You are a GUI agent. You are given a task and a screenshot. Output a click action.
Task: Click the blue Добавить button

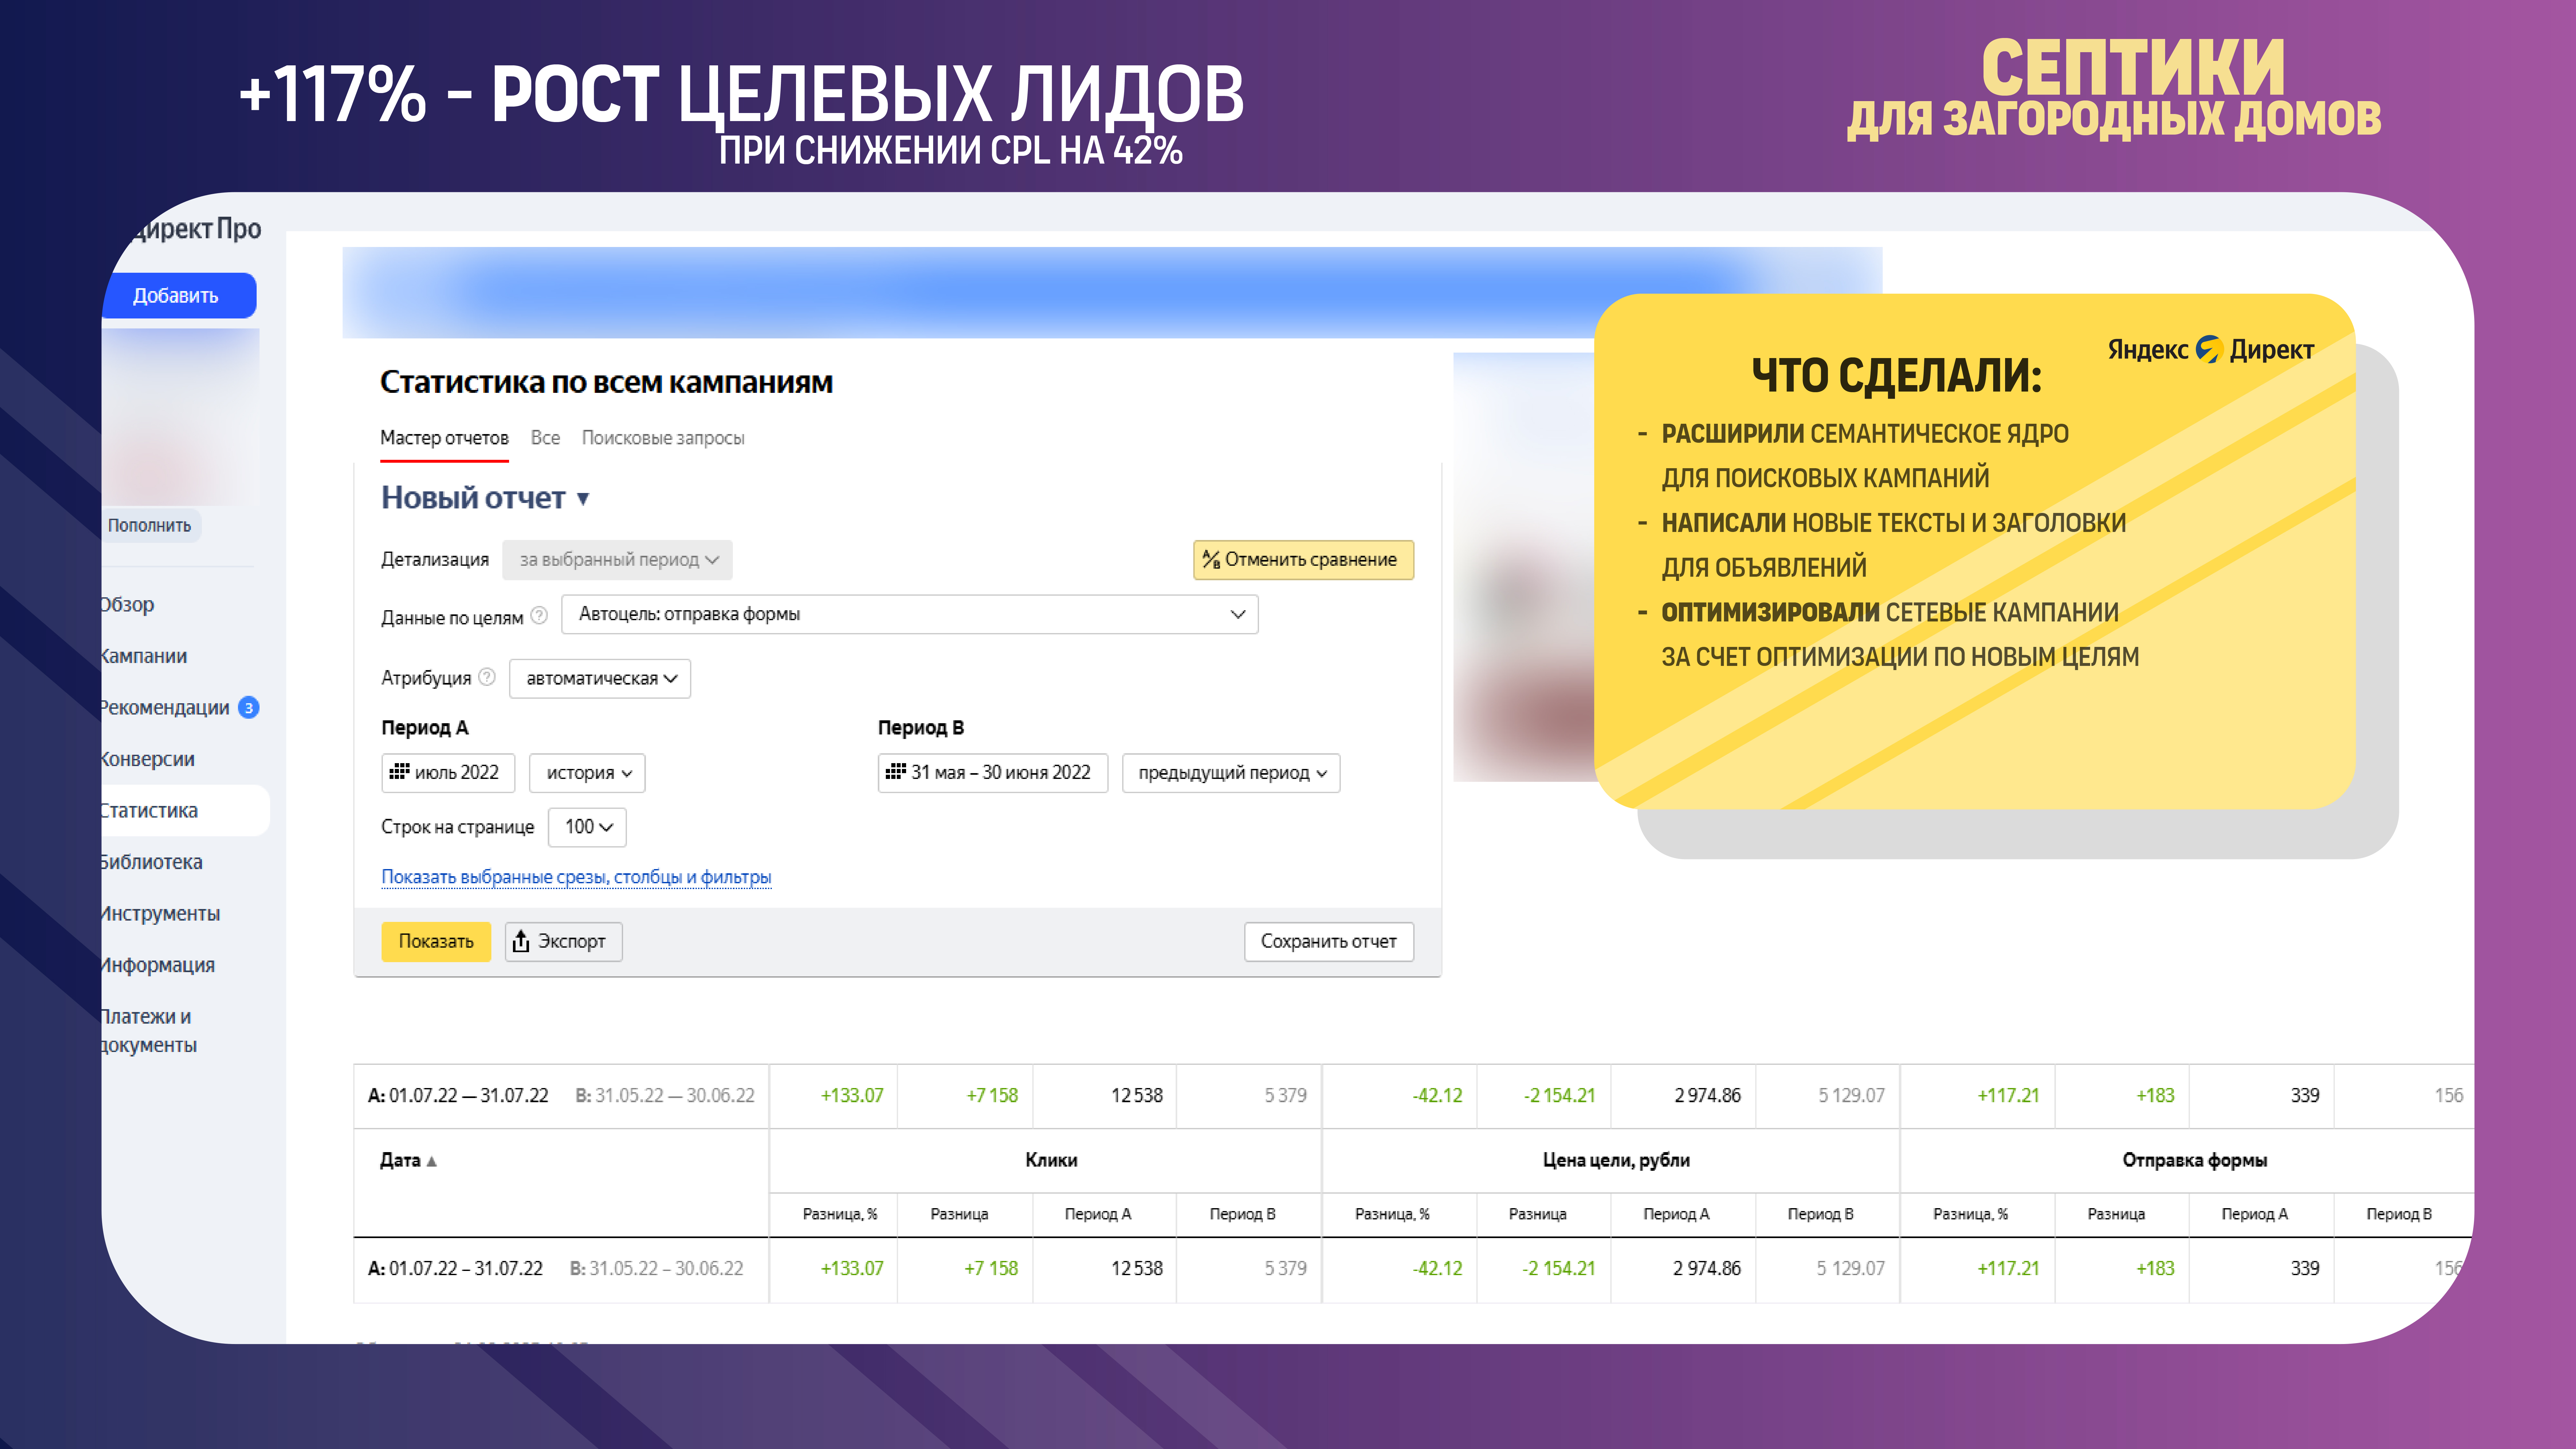click(178, 296)
